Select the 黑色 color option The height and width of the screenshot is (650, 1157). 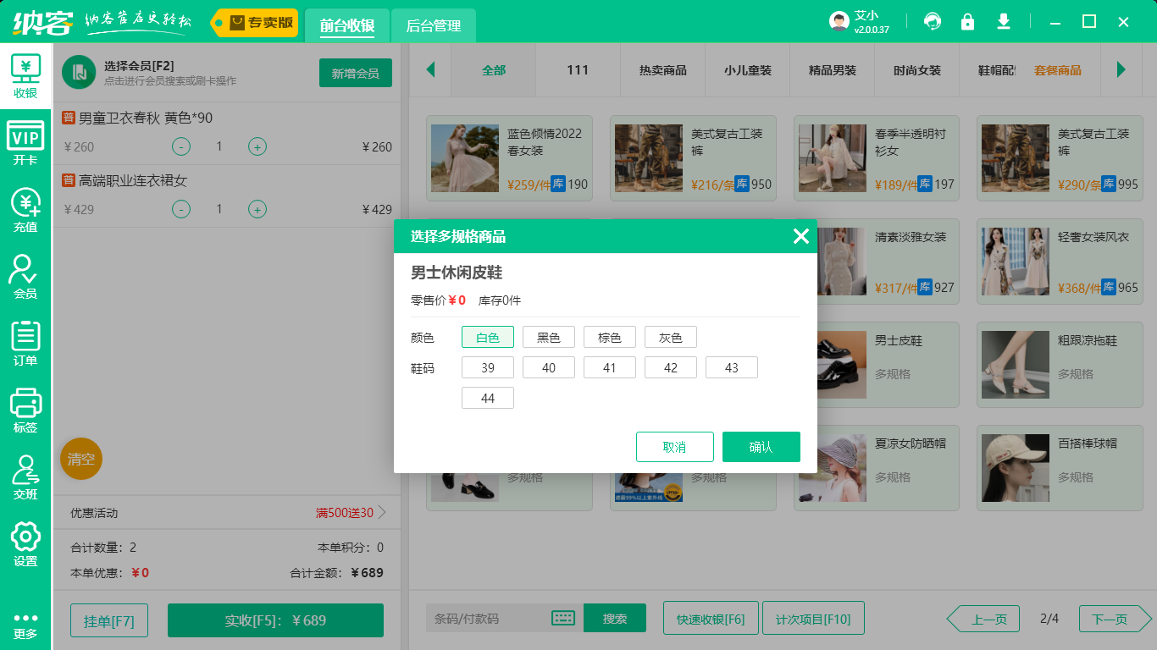pyautogui.click(x=548, y=336)
